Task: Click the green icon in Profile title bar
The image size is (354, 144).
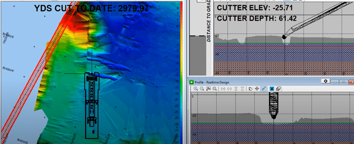Action: coord(192,82)
